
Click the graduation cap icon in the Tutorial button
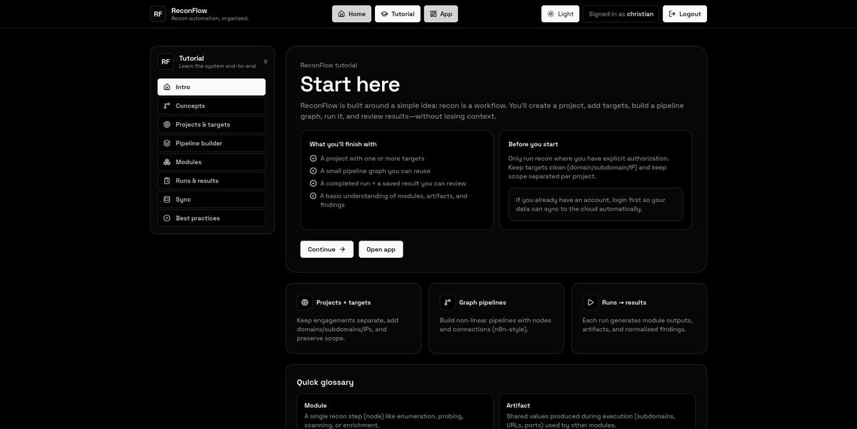coord(384,14)
